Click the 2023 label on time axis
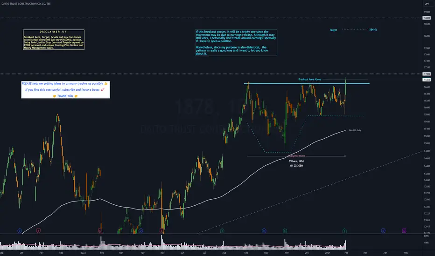 pyautogui.click(x=83, y=253)
